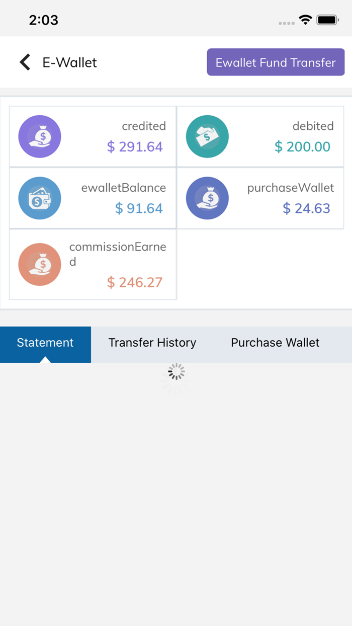Image resolution: width=352 pixels, height=626 pixels.
Task: Click the purple credited money bag icon
Action: click(40, 136)
